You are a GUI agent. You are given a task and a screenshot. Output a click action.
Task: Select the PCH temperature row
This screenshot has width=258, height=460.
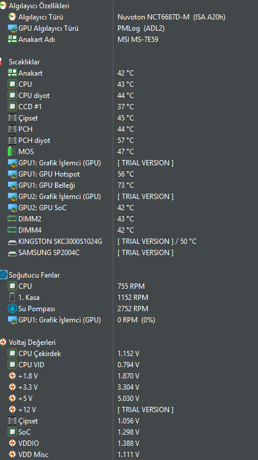pyautogui.click(x=129, y=129)
